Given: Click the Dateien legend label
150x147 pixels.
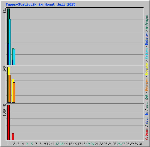Looking at the screenshot, I should point(147,39).
